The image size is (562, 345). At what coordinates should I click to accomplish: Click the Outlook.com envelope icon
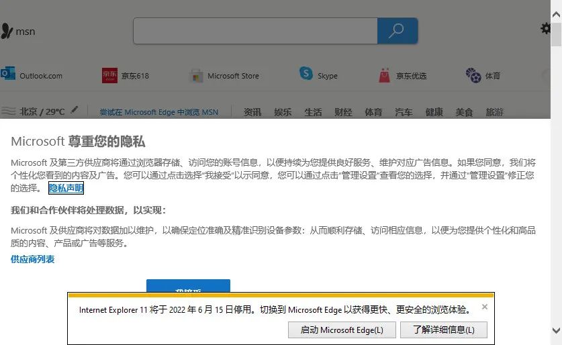click(x=7, y=74)
